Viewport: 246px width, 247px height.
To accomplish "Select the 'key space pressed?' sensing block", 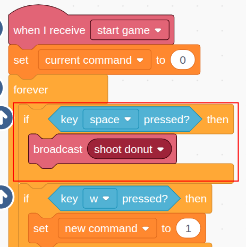I will click(x=125, y=119).
